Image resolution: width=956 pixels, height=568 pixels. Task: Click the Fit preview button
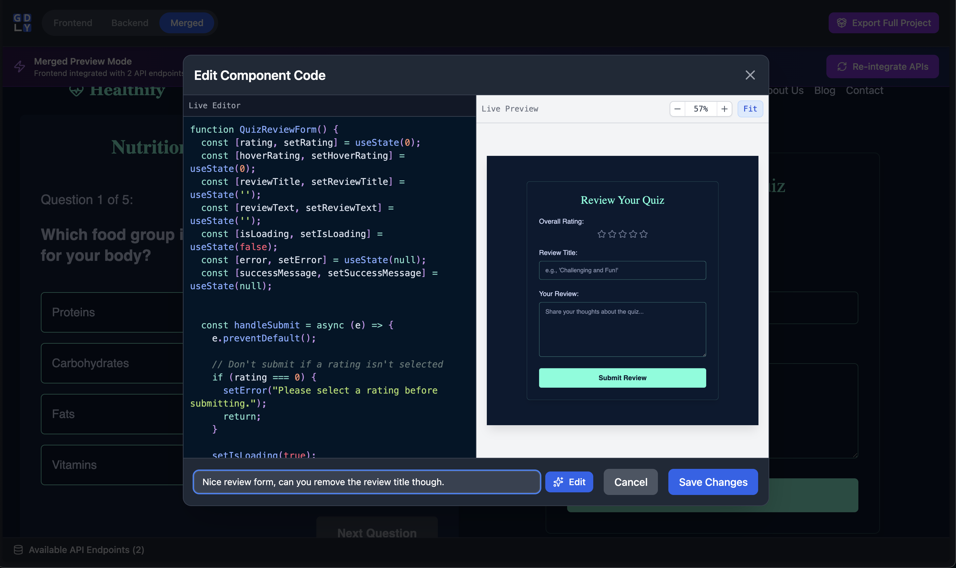(750, 109)
